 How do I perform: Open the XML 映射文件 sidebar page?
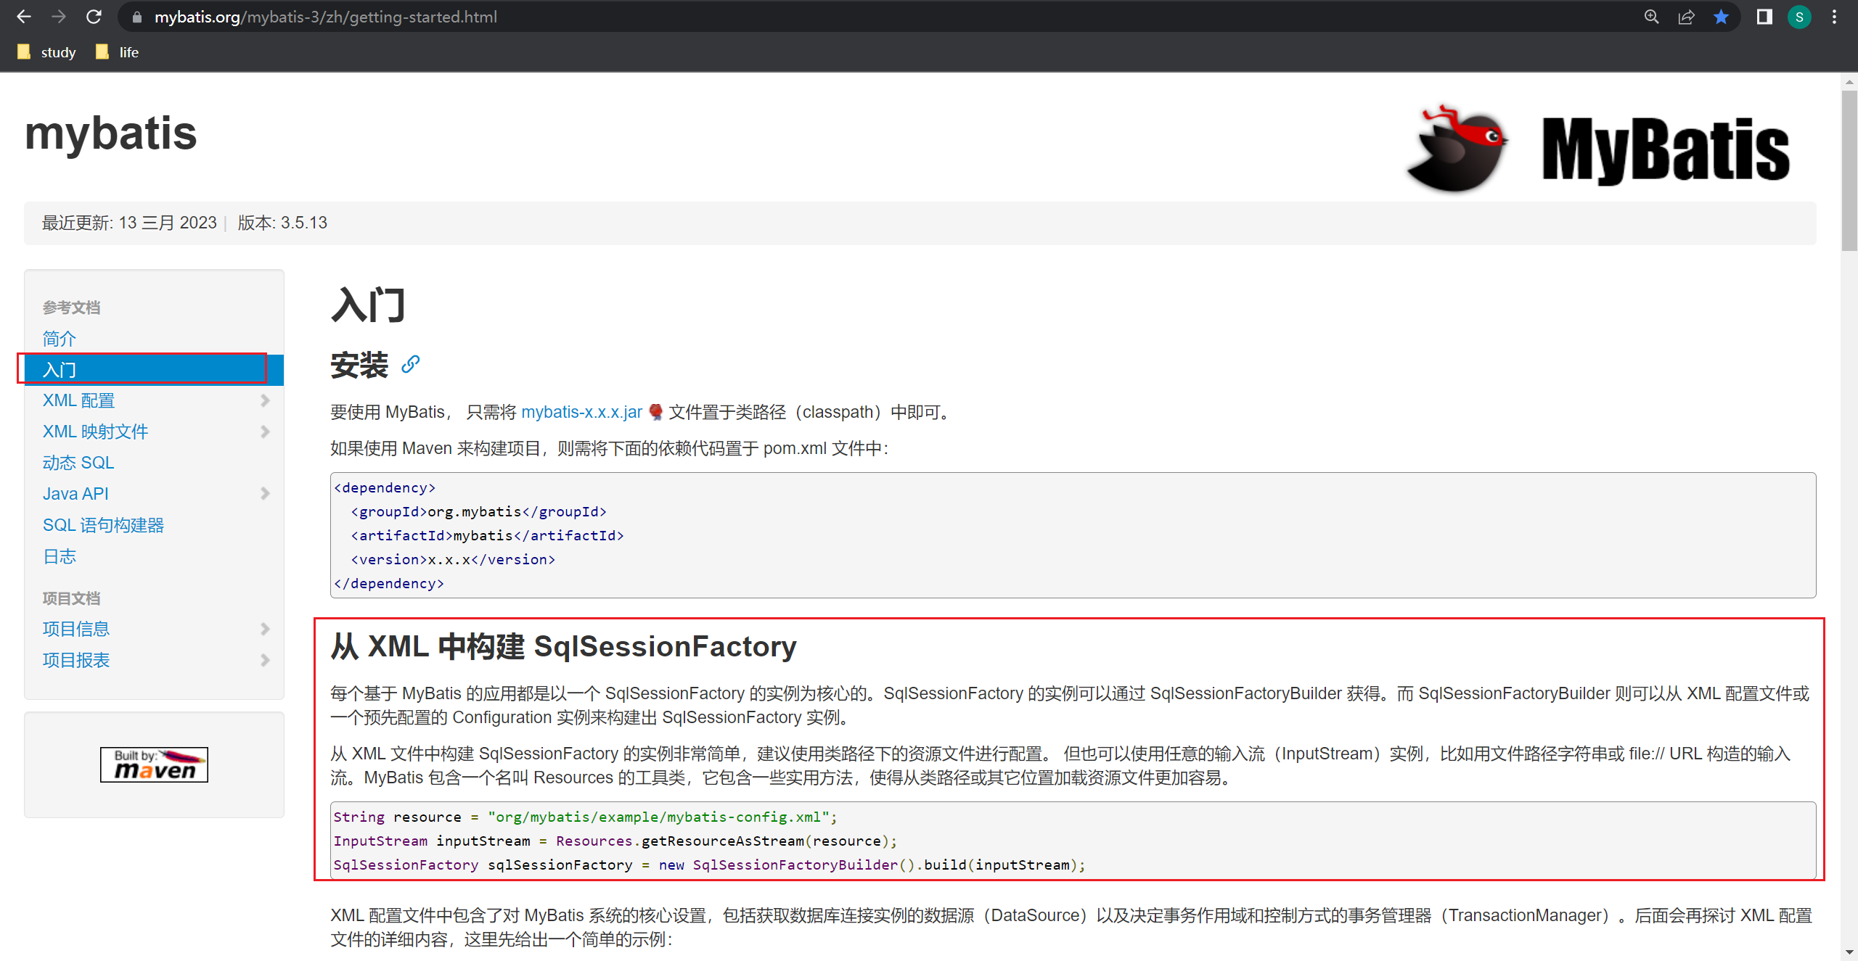pos(95,432)
